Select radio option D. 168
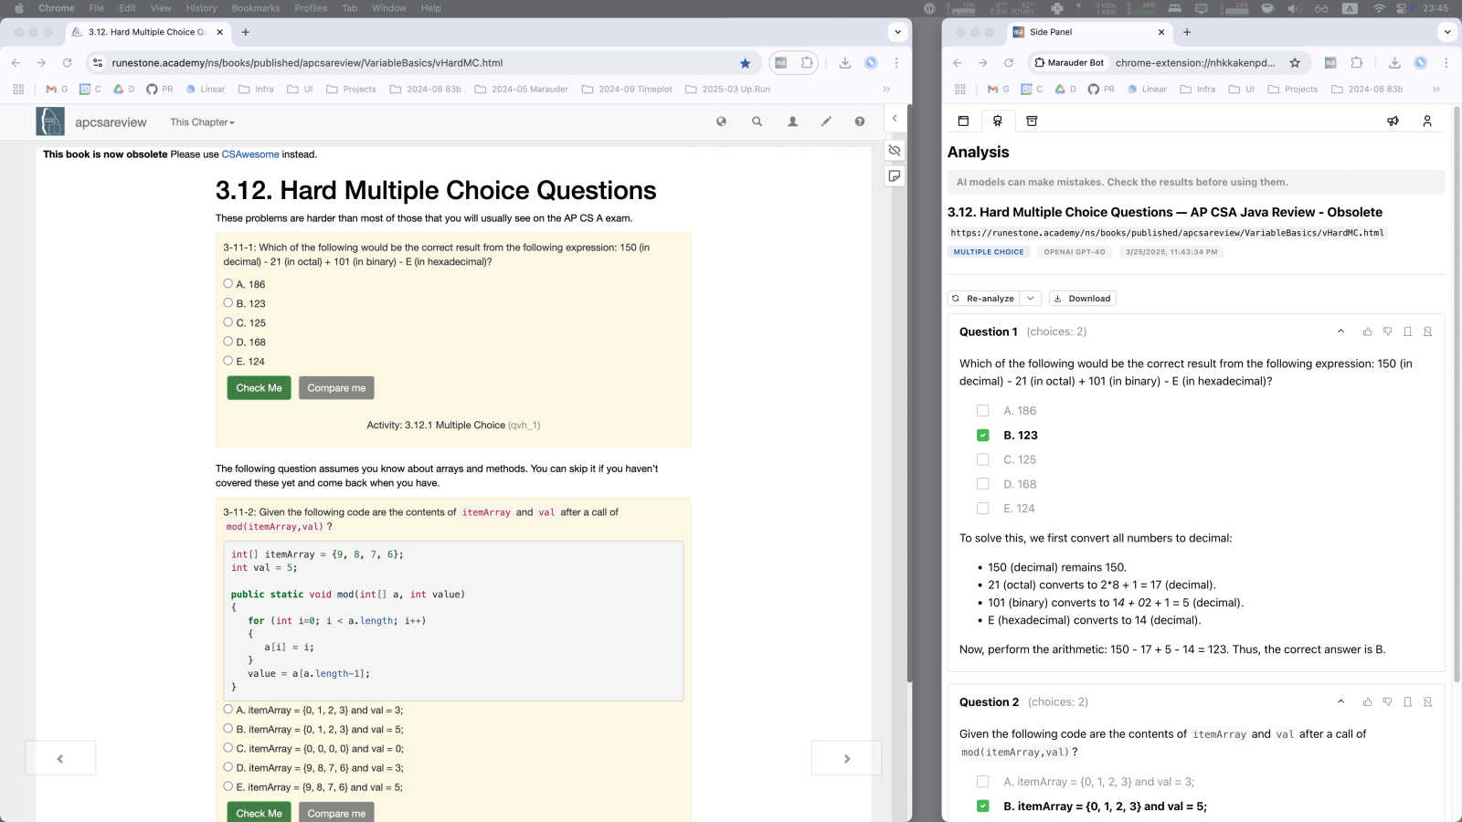This screenshot has height=822, width=1462. point(228,342)
